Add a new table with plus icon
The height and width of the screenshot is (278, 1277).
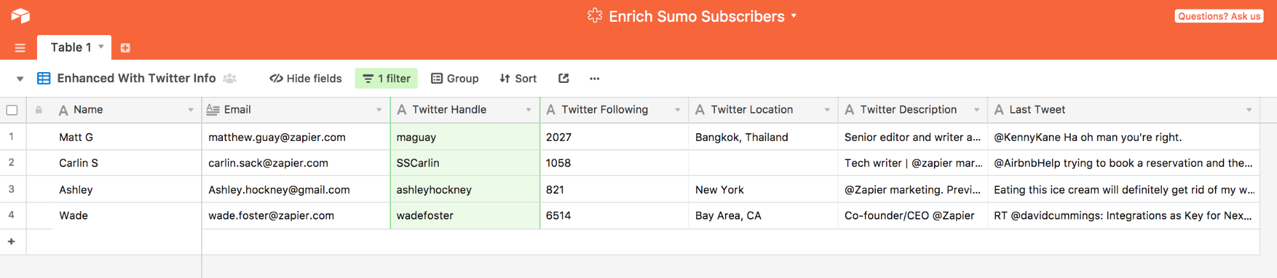125,48
